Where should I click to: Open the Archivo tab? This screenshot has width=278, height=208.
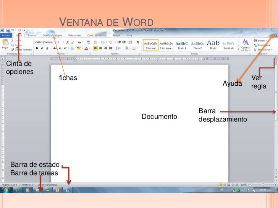[x=6, y=35]
